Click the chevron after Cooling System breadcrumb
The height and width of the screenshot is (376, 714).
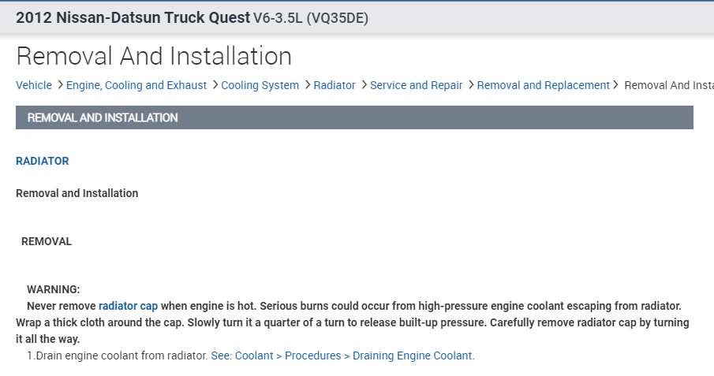[307, 85]
